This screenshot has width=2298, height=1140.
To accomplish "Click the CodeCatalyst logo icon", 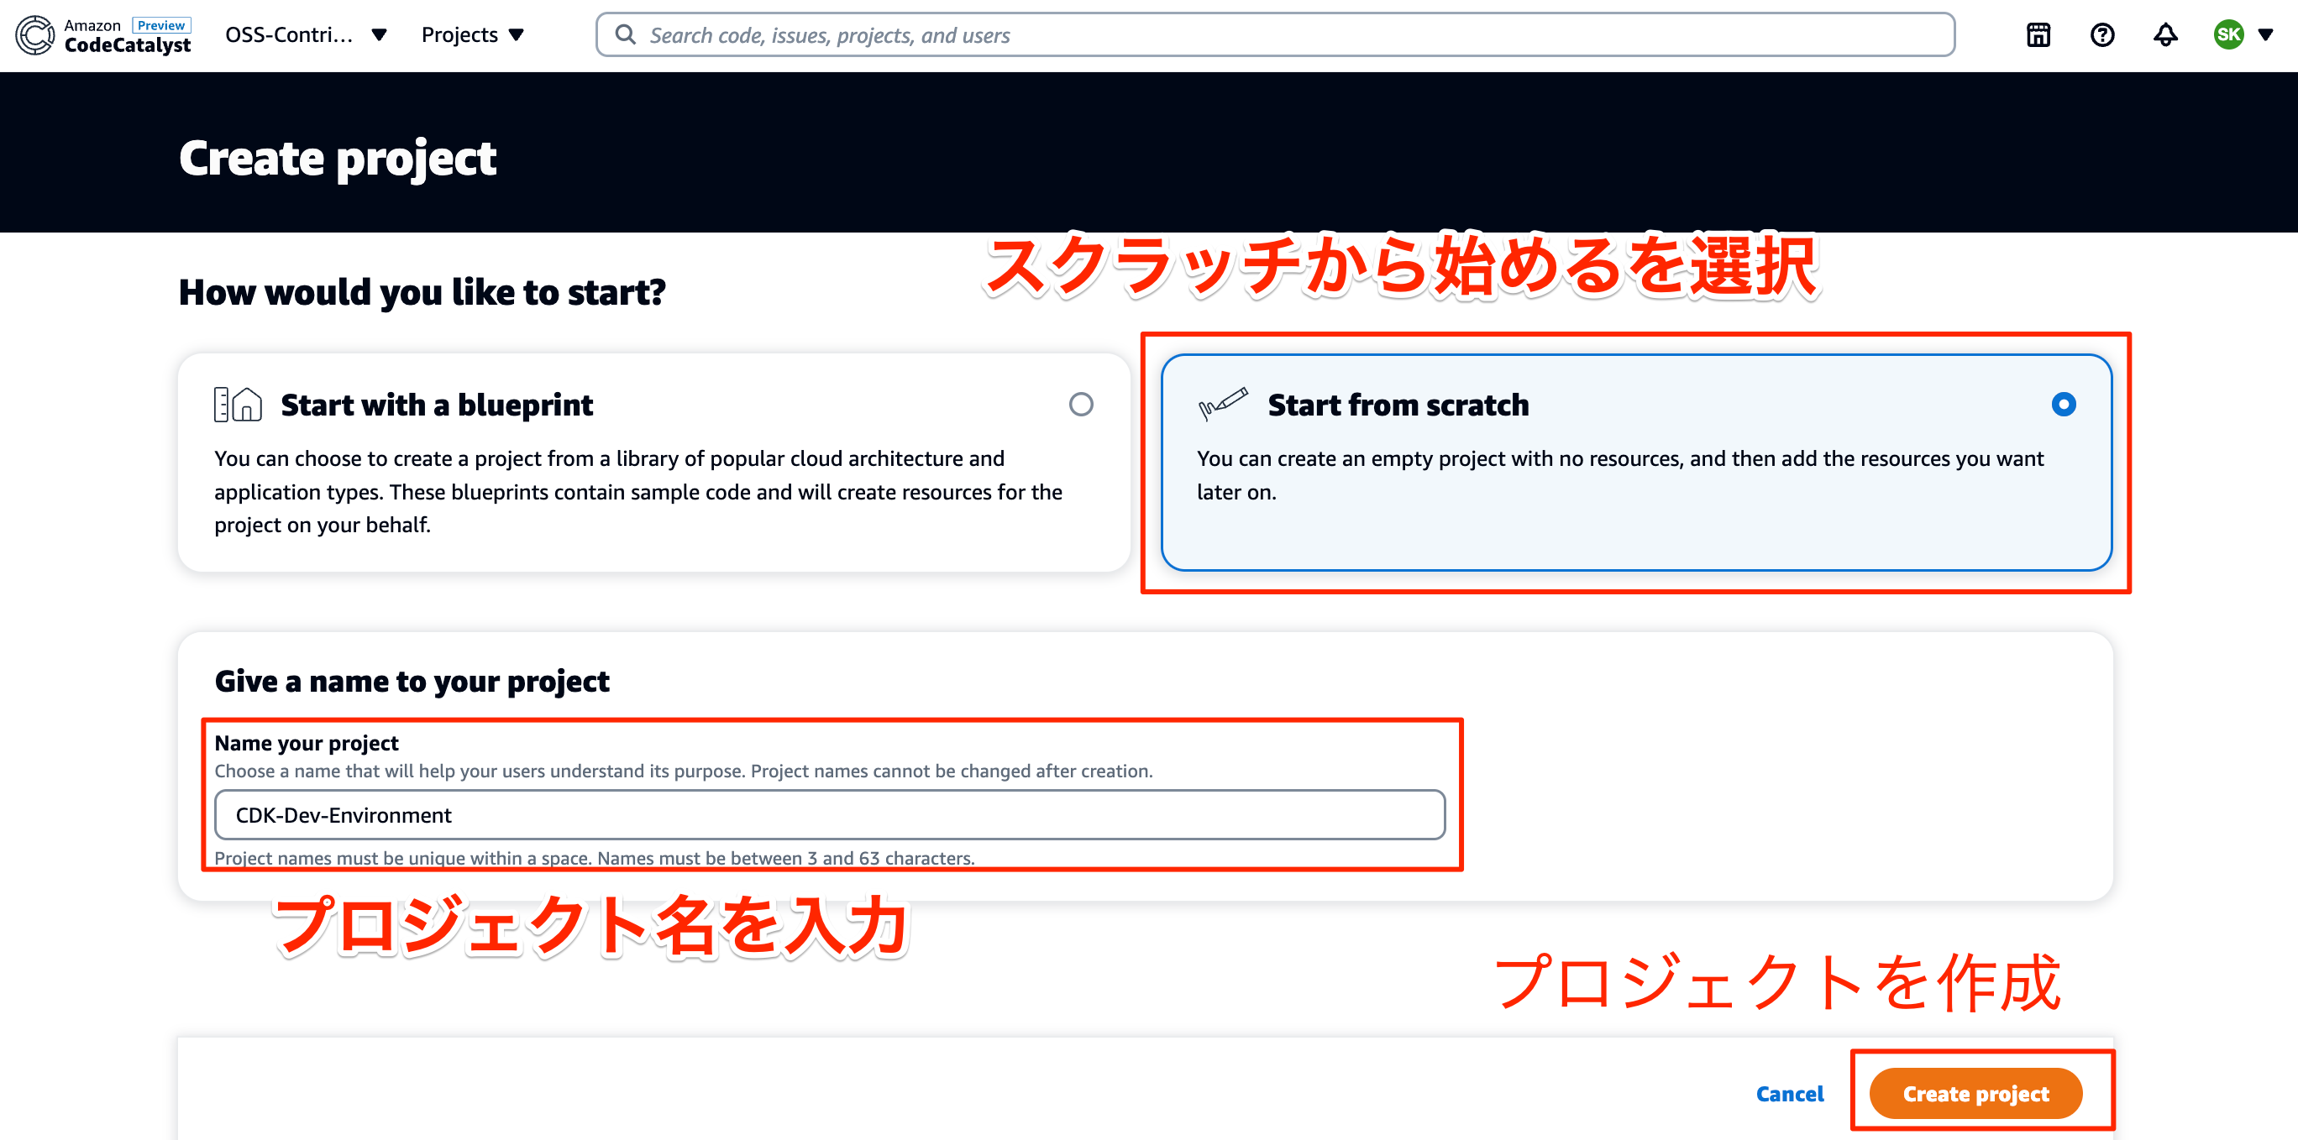I will point(33,34).
